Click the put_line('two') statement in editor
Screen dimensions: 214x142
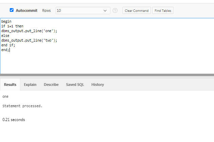point(29,40)
